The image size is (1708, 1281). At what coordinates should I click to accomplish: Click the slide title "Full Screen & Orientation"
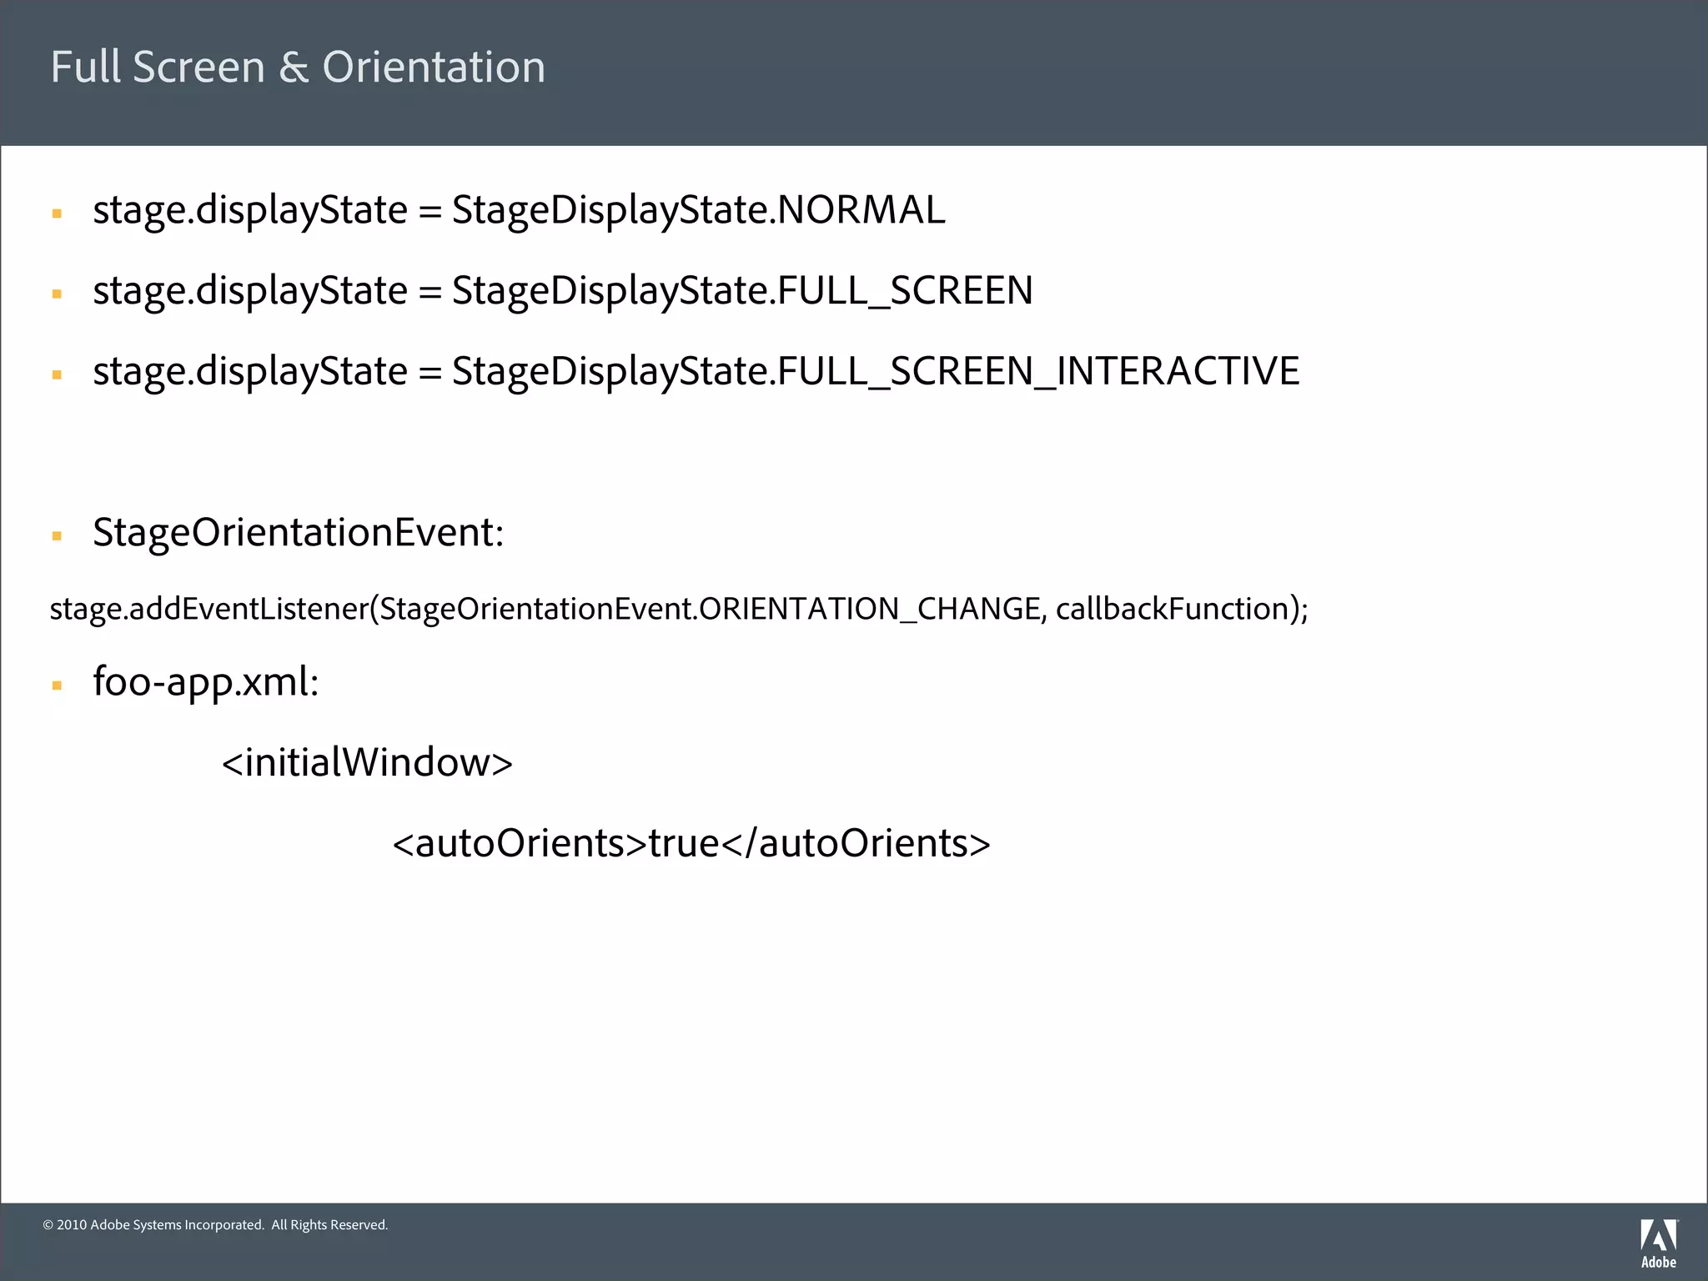click(x=298, y=67)
